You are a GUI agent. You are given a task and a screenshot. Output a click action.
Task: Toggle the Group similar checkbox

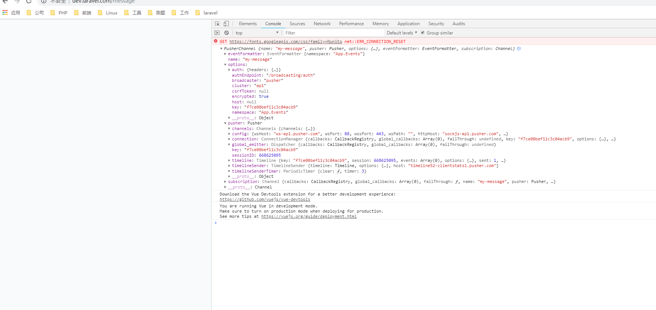click(422, 33)
